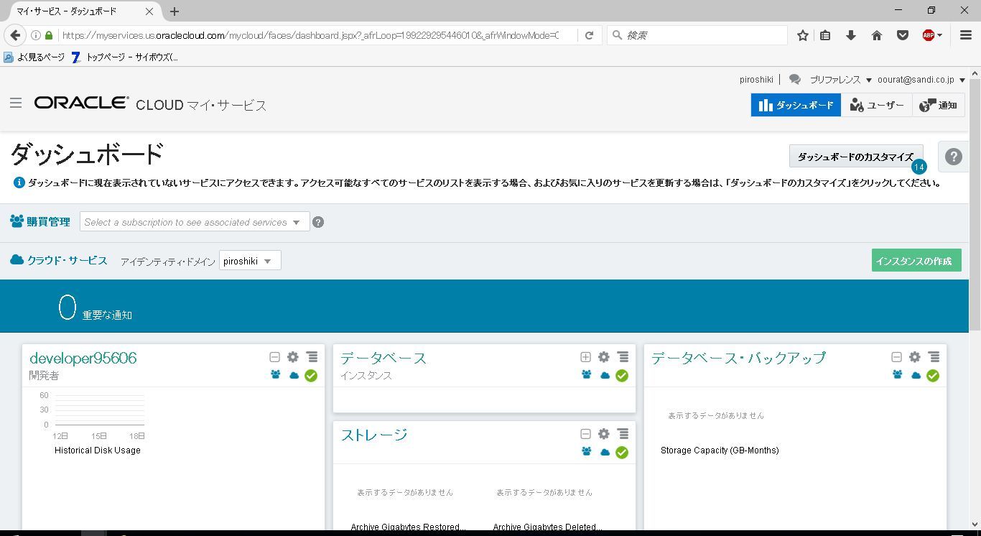This screenshot has height=536, width=981.
Task: Open Firefox downloads panel
Action: pyautogui.click(x=851, y=35)
